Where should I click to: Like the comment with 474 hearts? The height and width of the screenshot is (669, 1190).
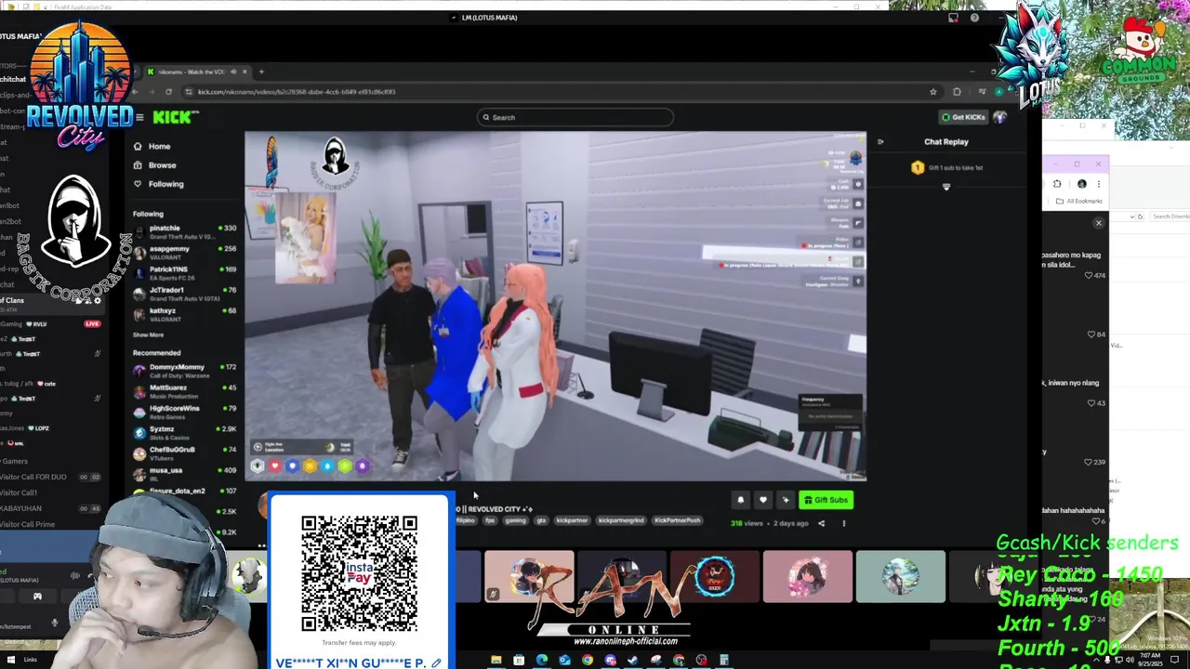point(1089,276)
